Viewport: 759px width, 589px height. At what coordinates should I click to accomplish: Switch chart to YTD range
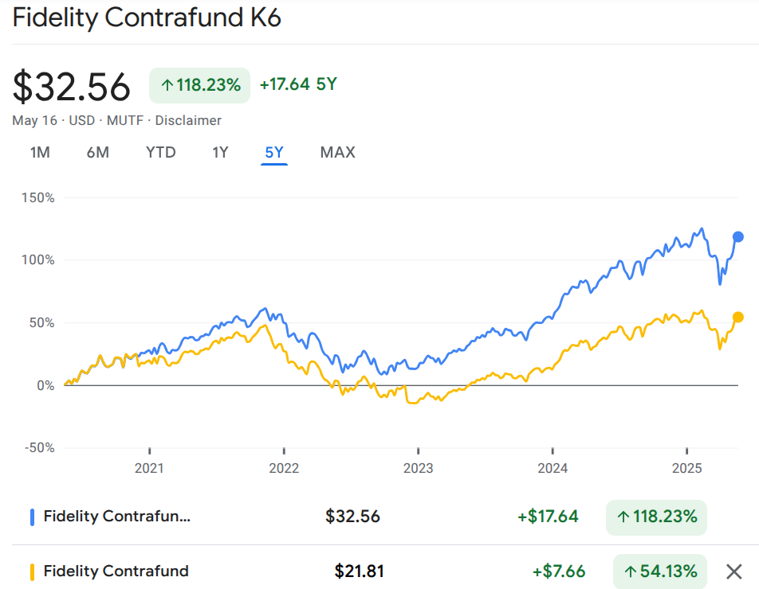[x=161, y=153]
